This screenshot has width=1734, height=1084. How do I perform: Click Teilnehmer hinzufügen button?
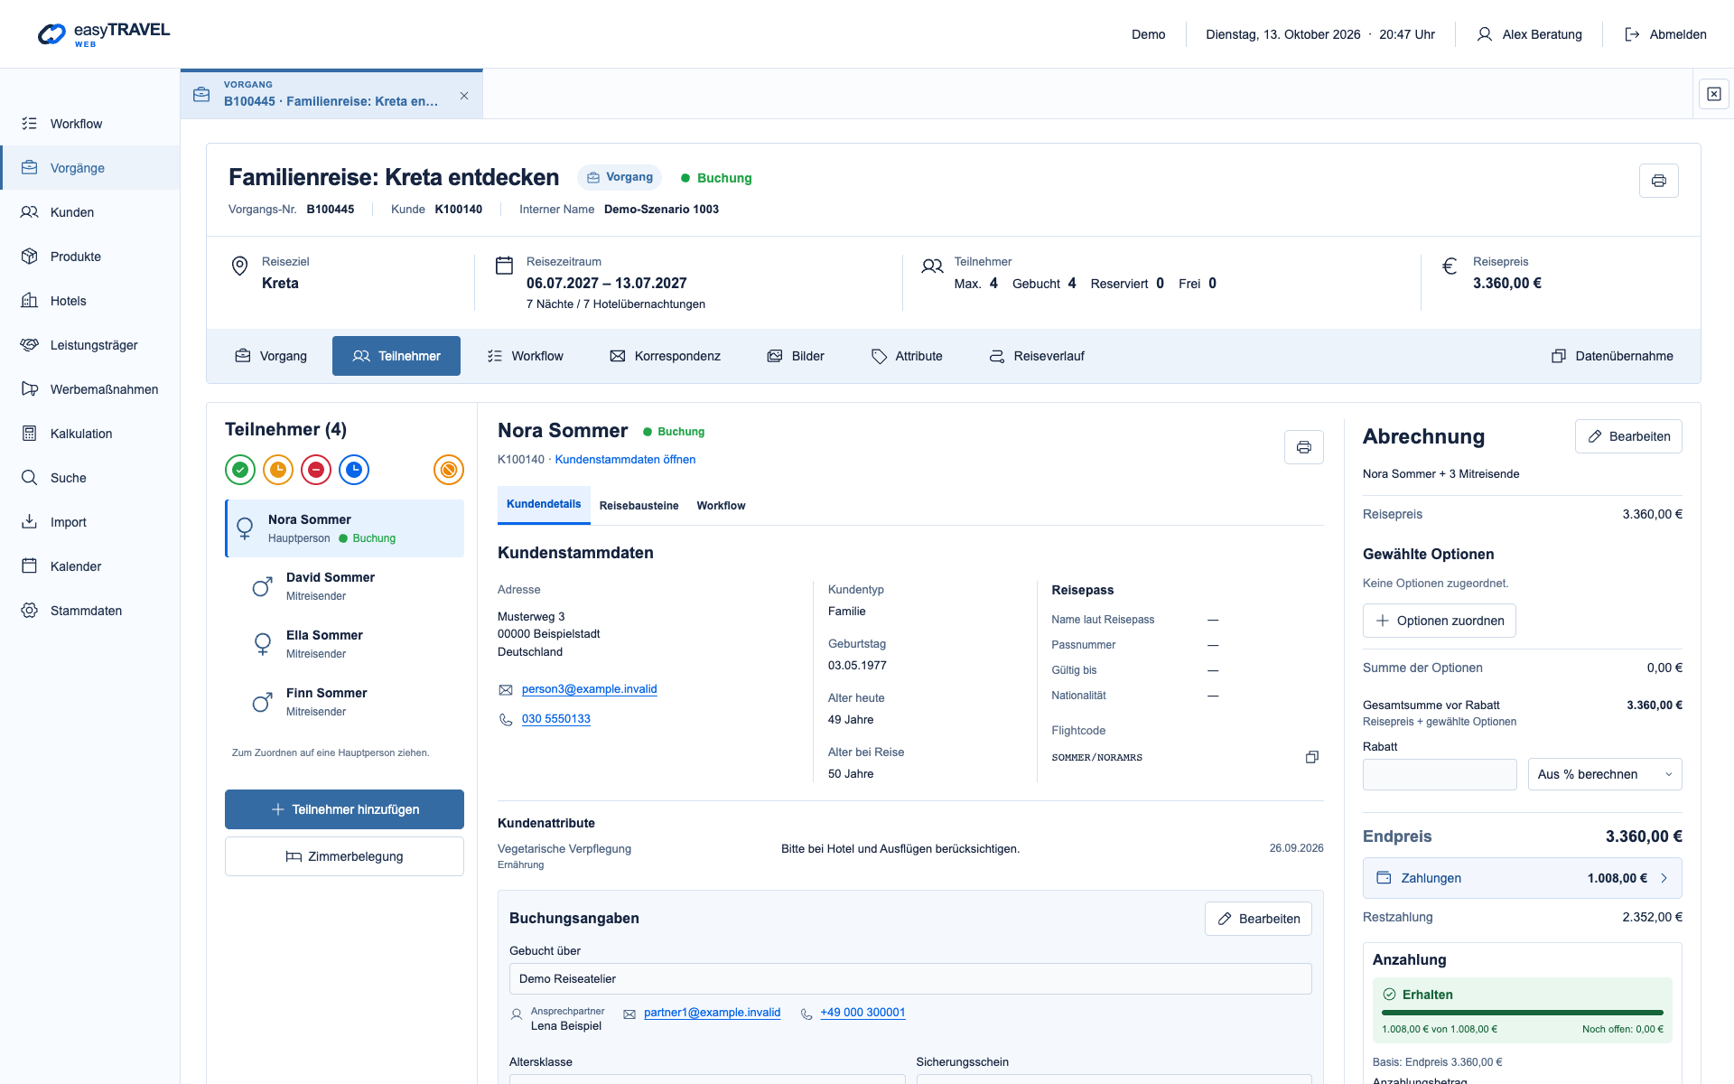[x=344, y=809]
